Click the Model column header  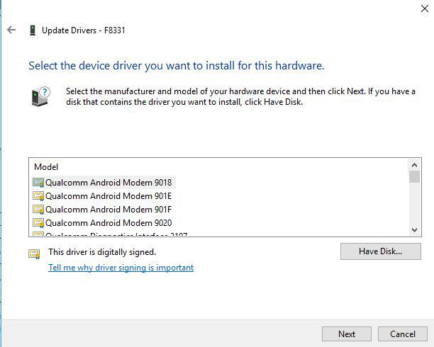click(46, 167)
